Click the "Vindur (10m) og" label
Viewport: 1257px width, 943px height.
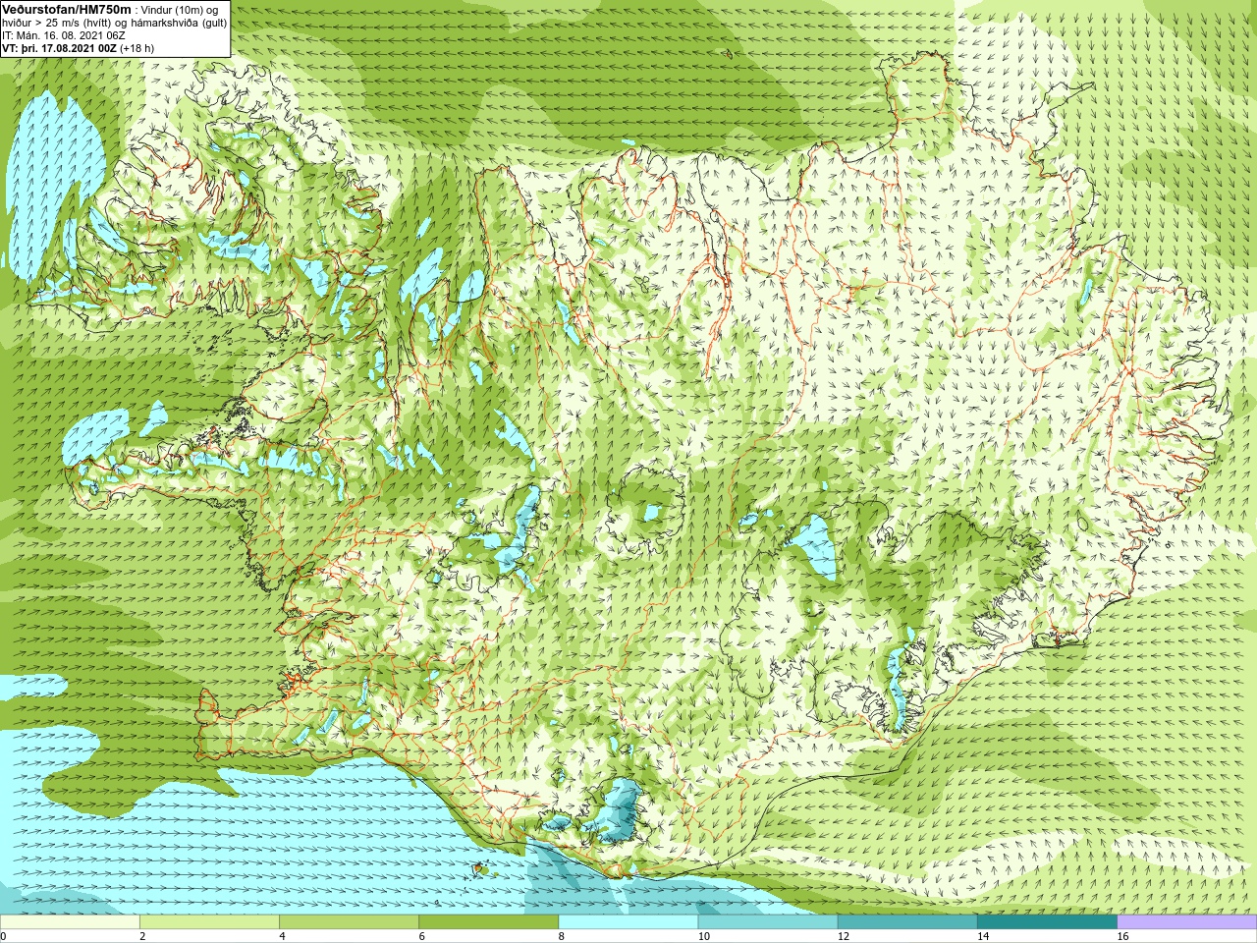180,10
